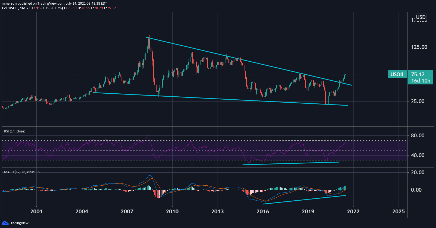Viewport: 436px width, 228px height.
Task: Click the USD currency label
Action: (x=421, y=17)
